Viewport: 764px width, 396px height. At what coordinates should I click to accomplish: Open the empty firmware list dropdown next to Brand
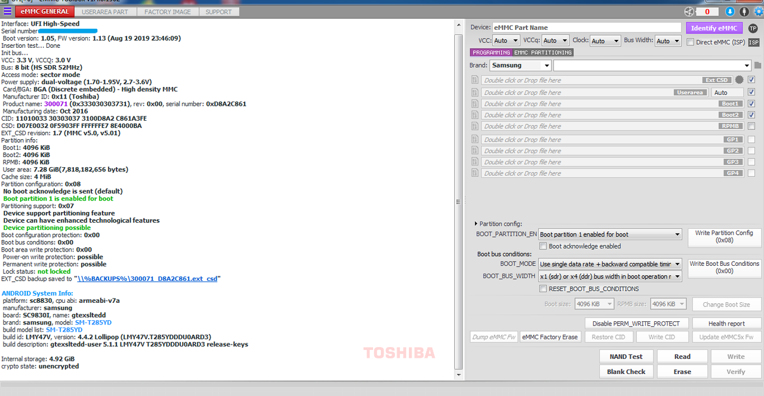pos(652,65)
